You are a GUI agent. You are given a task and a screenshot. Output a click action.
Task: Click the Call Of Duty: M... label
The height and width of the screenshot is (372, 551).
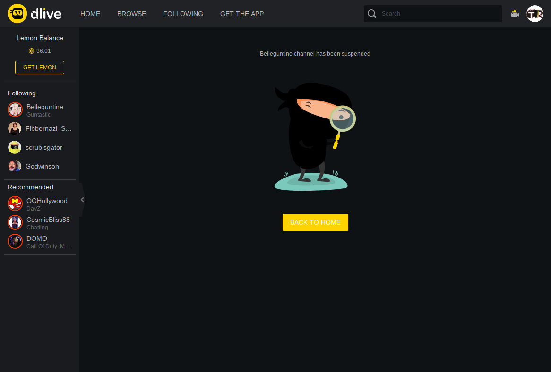tap(49, 246)
